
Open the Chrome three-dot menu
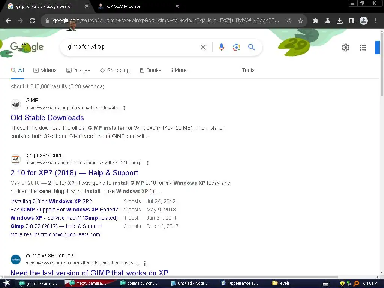[x=376, y=21]
